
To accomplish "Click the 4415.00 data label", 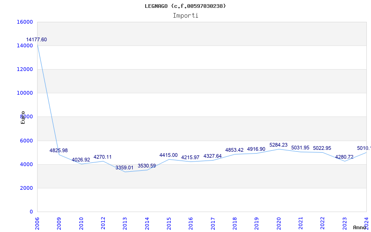I will point(168,155).
